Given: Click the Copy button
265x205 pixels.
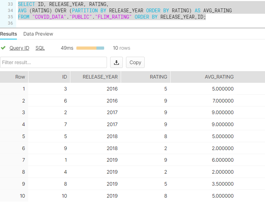Looking at the screenshot, I should 135,62.
